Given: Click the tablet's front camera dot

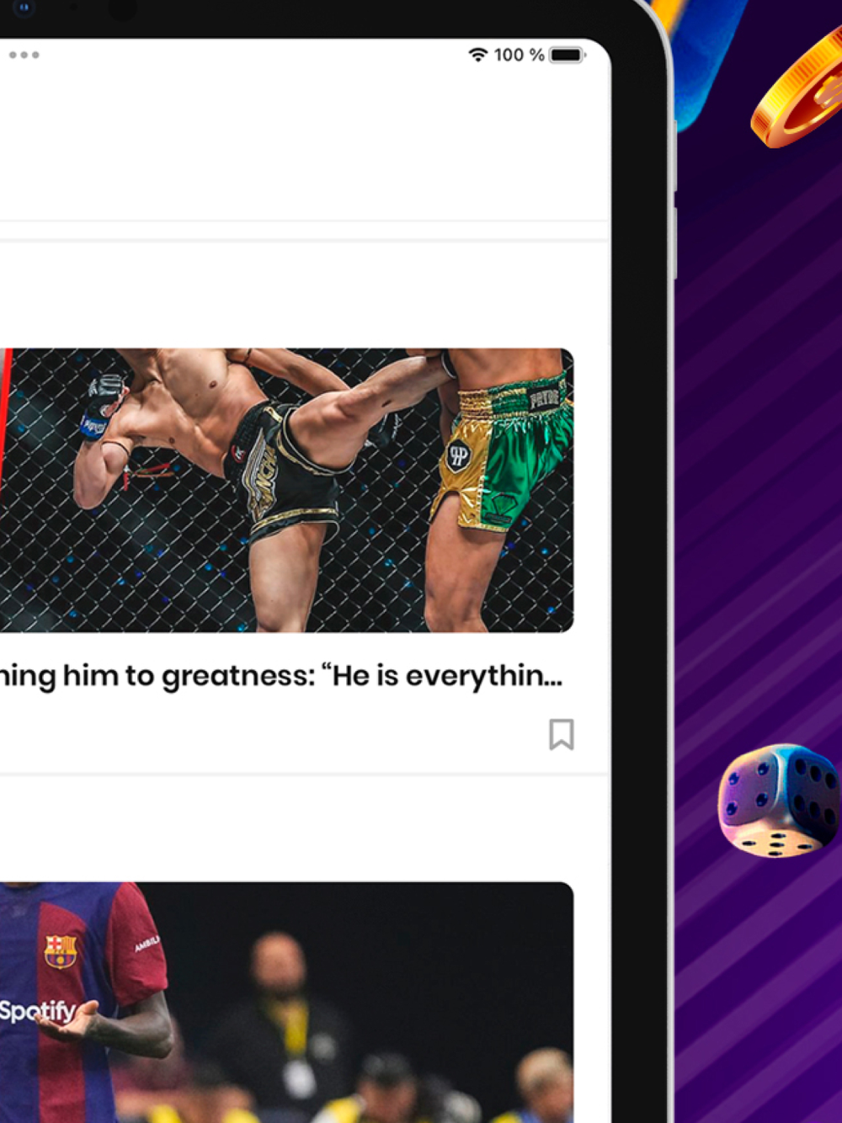Looking at the screenshot, I should click(24, 8).
